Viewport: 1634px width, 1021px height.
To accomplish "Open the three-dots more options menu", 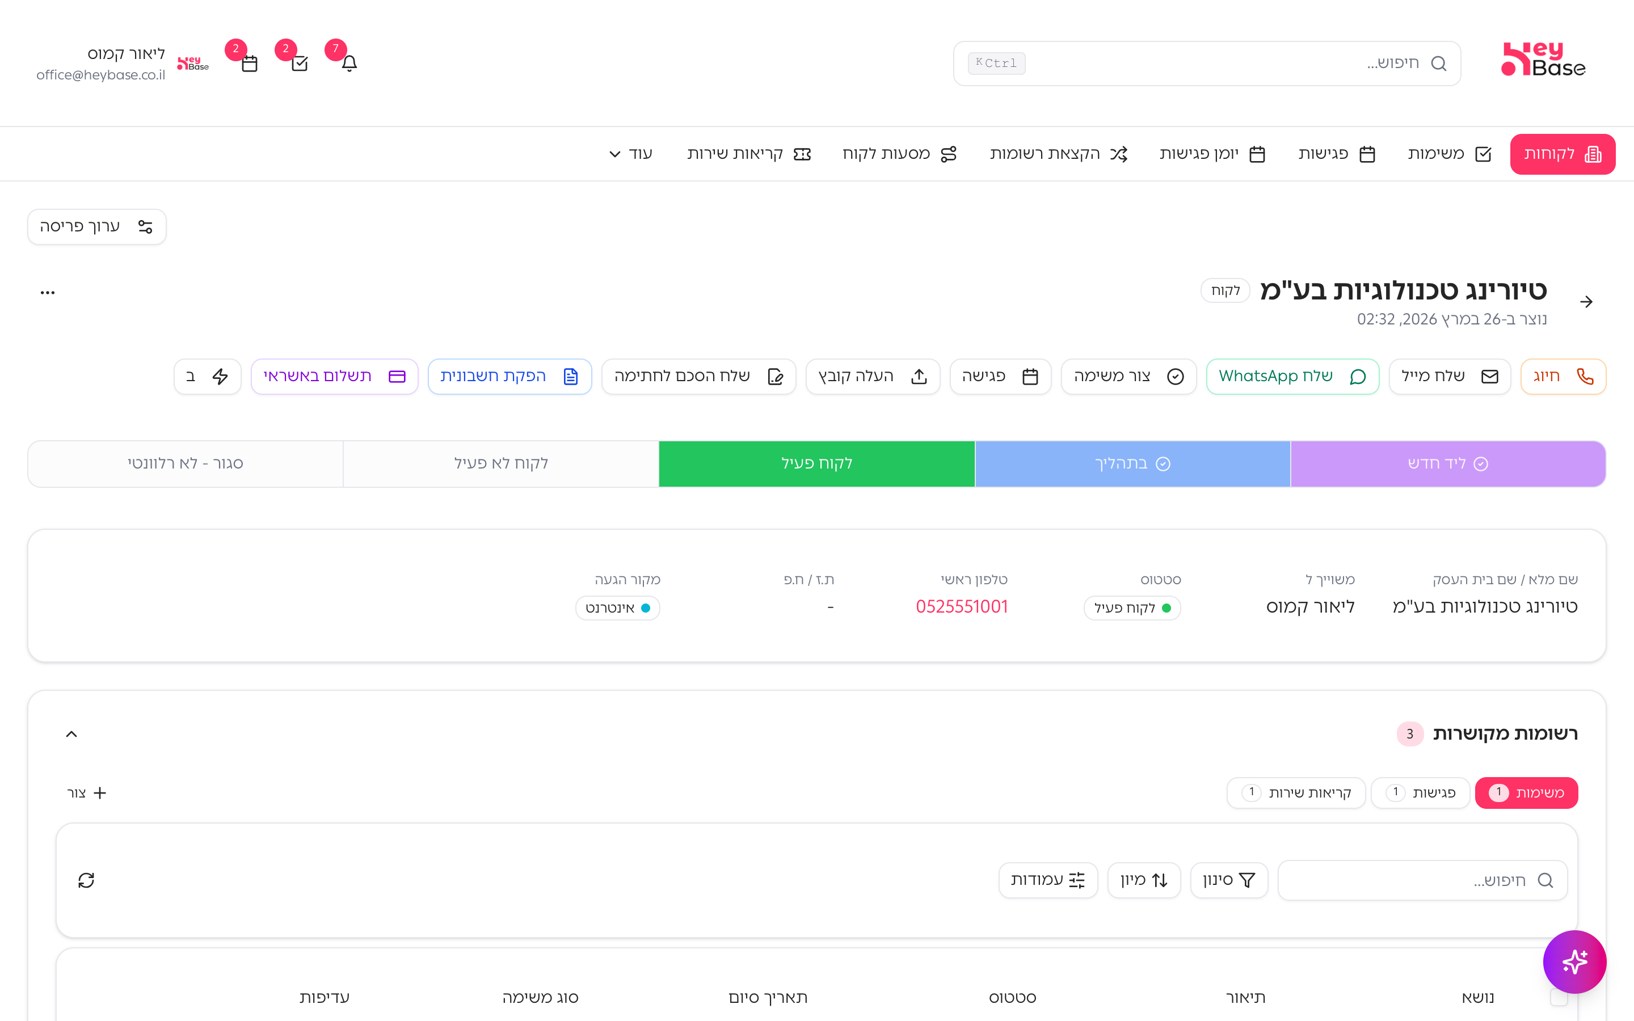I will tap(47, 292).
